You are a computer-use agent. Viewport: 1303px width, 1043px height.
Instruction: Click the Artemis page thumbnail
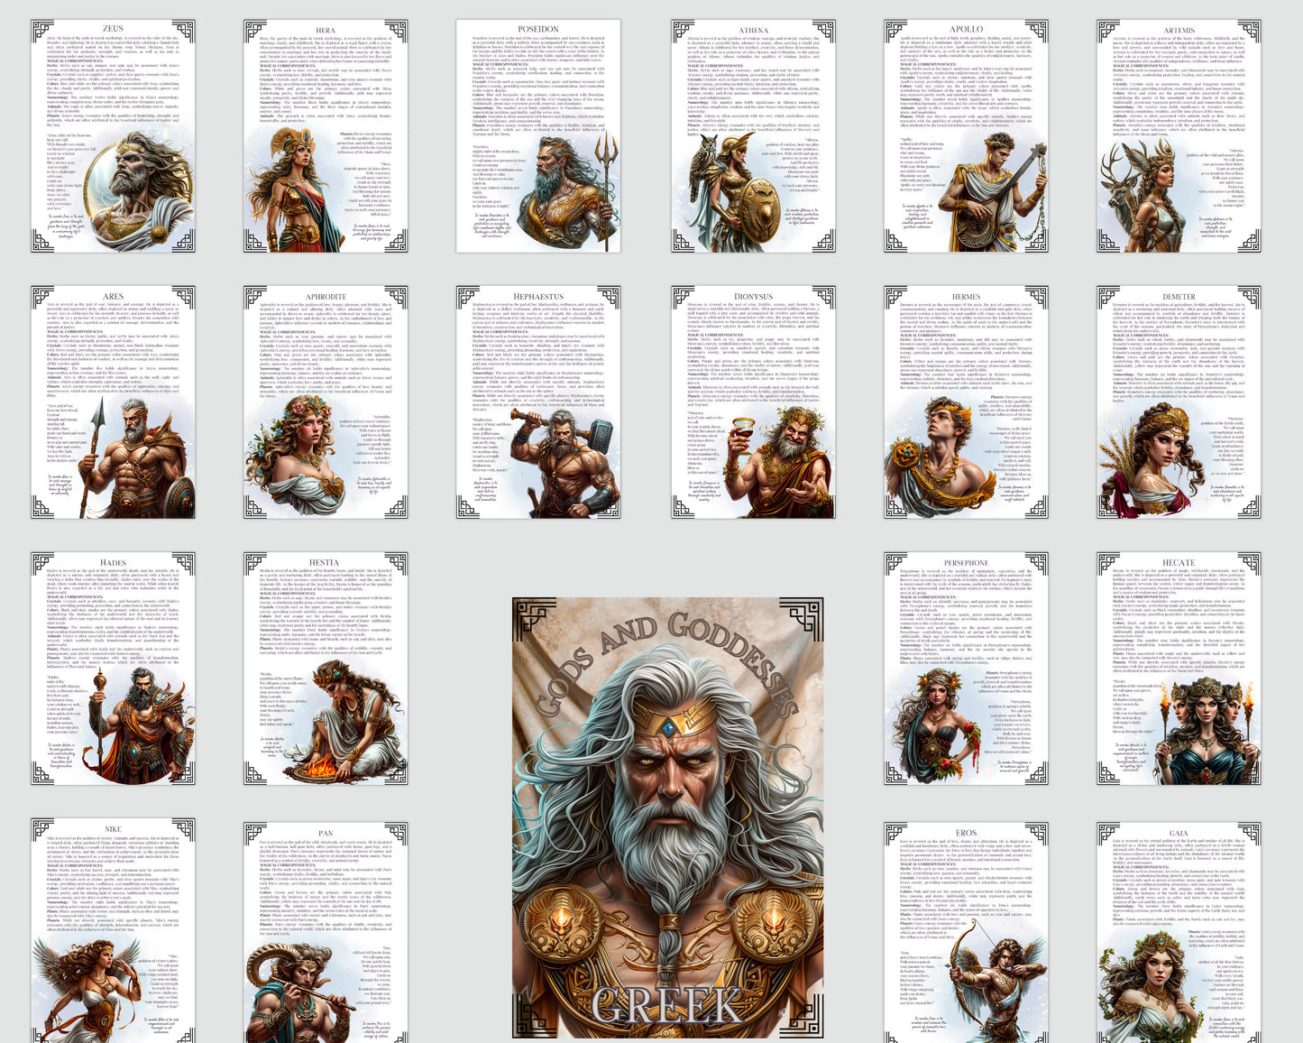point(1179,135)
